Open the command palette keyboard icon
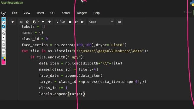Screen dimensions: 194x109 click(119, 22)
